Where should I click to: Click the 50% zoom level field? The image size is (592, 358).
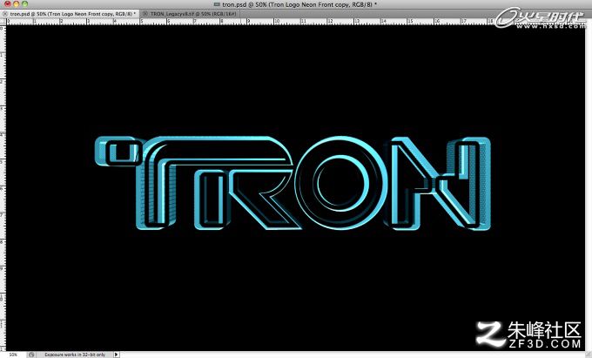(x=14, y=355)
